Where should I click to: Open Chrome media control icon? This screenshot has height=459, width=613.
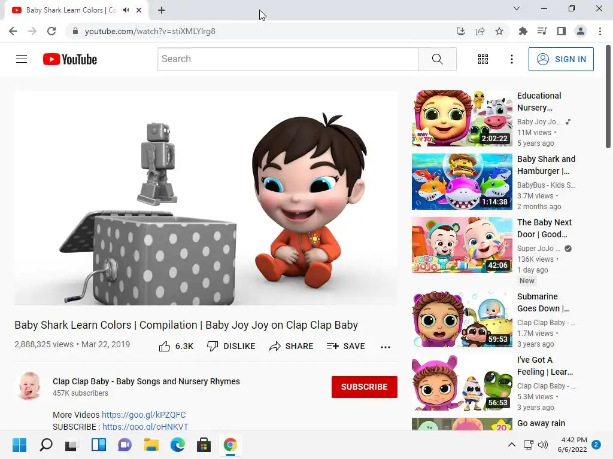pos(542,31)
